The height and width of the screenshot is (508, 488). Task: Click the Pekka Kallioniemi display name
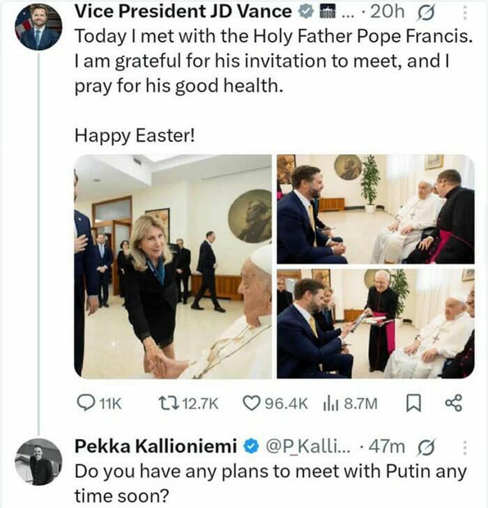point(155,447)
